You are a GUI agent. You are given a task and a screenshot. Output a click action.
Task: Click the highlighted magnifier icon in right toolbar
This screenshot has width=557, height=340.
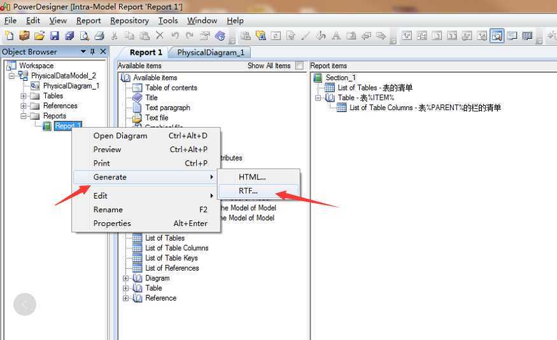[x=497, y=36]
